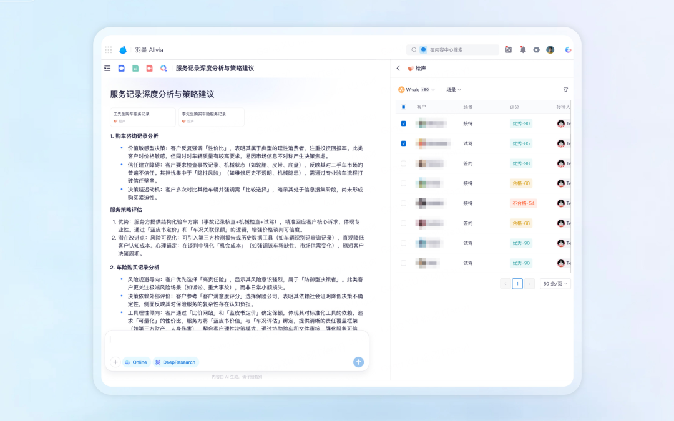Open the filter funnel in the right panel
This screenshot has height=421, width=674.
565,90
